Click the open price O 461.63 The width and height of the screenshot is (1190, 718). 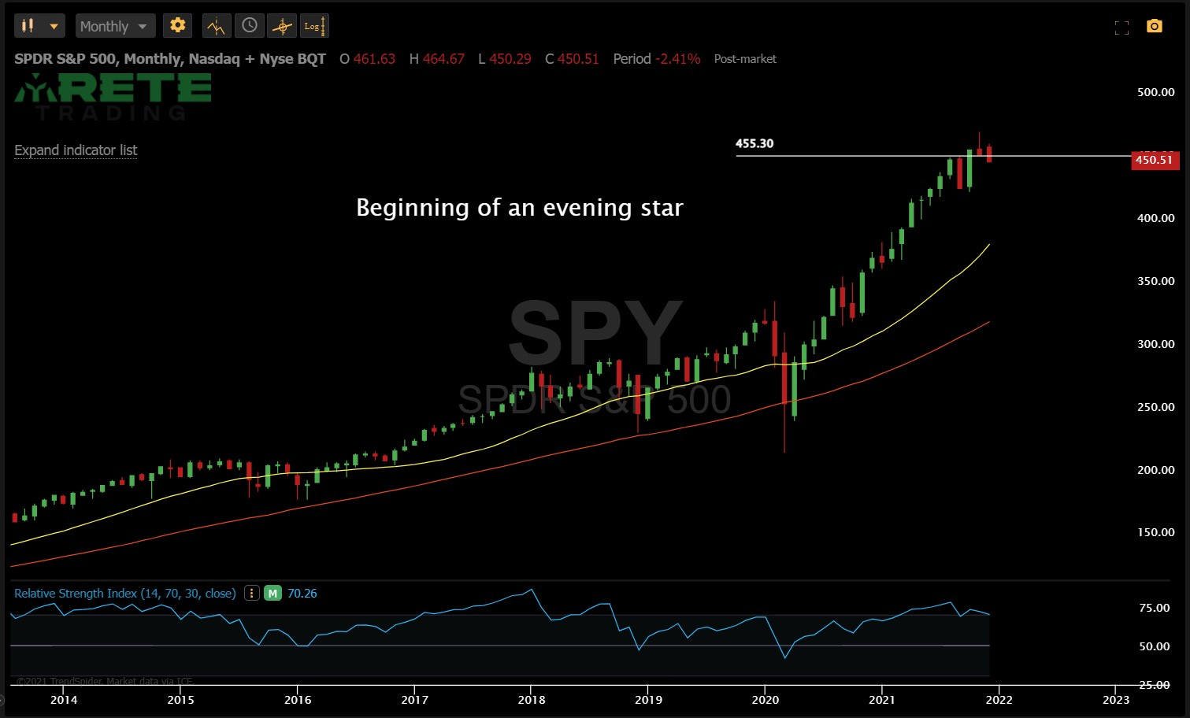pos(368,59)
